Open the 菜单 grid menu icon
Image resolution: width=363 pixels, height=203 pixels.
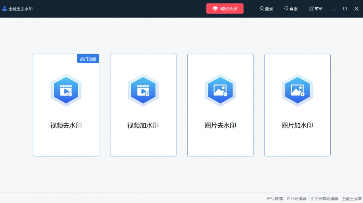[311, 8]
